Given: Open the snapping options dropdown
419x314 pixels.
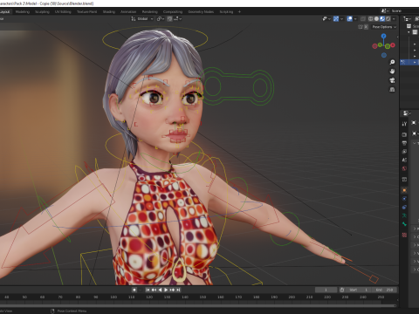Looking at the screenshot, I should click(178, 19).
